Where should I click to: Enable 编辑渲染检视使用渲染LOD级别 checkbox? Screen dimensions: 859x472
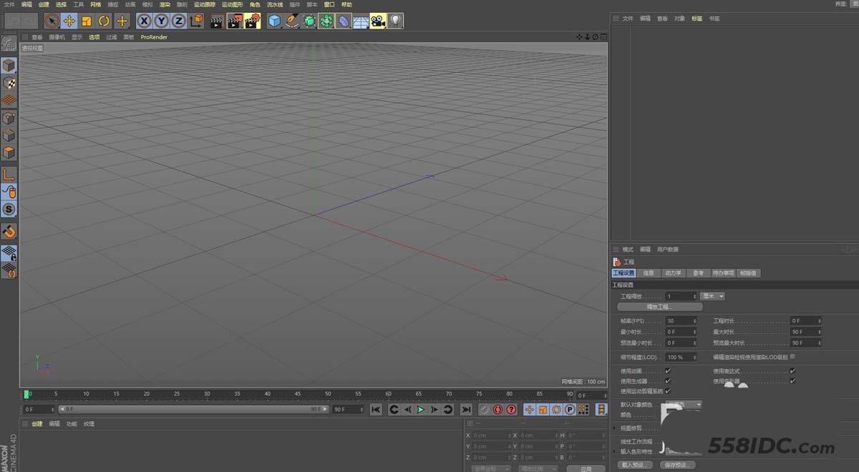792,356
